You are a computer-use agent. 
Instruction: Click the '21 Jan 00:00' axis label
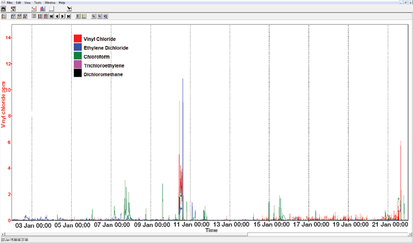pyautogui.click(x=390, y=225)
